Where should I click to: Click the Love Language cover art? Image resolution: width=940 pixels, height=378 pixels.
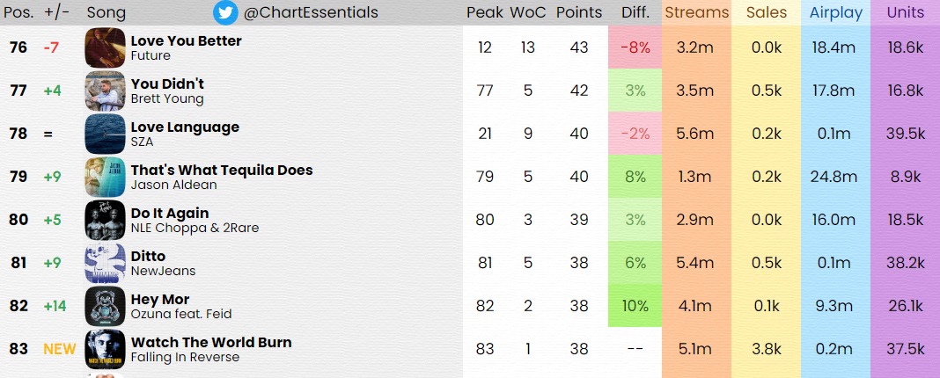(x=105, y=134)
